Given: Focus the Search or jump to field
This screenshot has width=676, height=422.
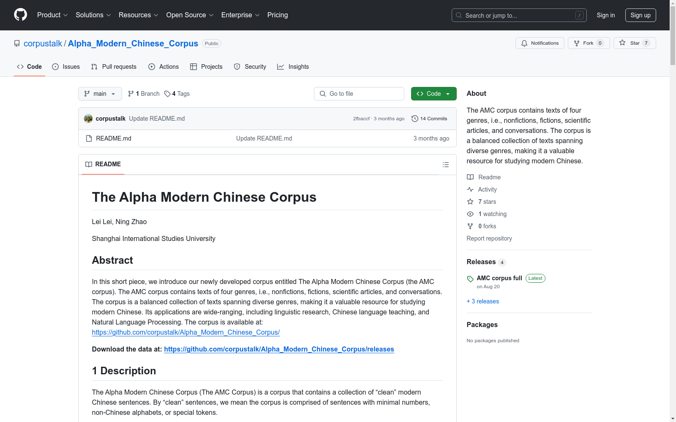Looking at the screenshot, I should (519, 15).
